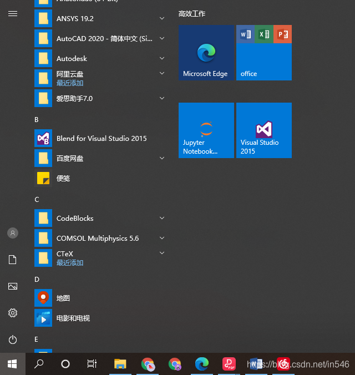Open first Chrome icon on taskbar
The image size is (355, 375).
[x=148, y=364]
